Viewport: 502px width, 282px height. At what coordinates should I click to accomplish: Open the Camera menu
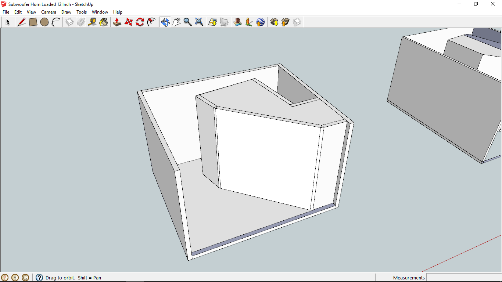point(49,12)
